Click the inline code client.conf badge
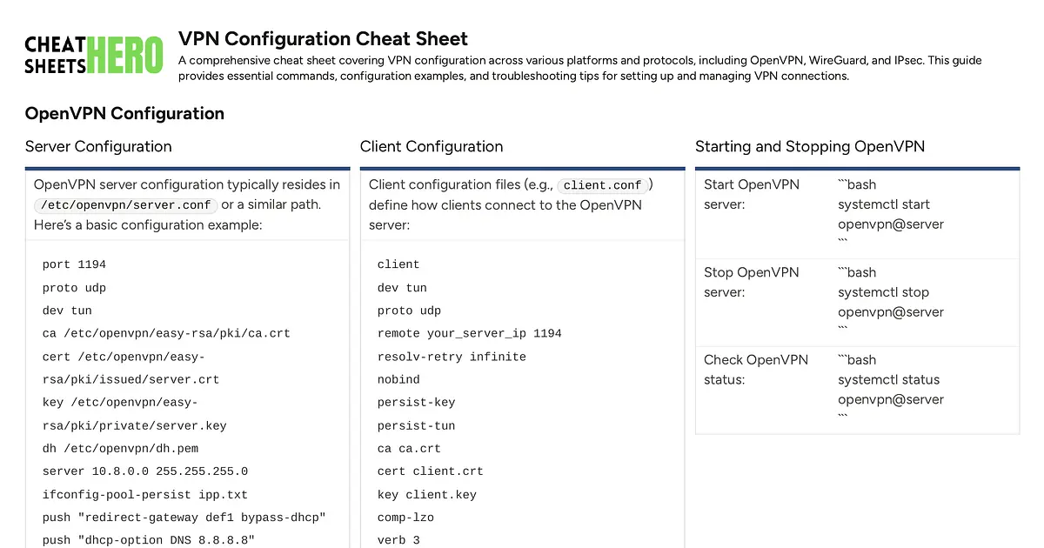The image size is (1044, 548). [603, 184]
